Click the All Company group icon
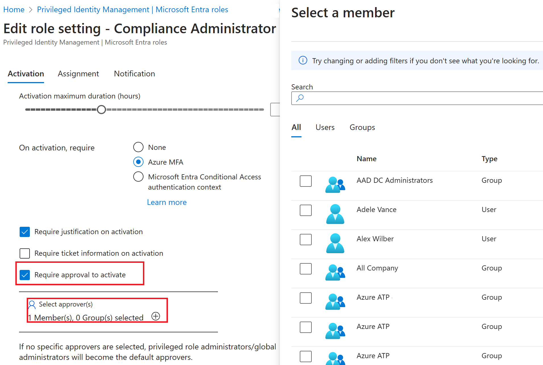 point(335,272)
